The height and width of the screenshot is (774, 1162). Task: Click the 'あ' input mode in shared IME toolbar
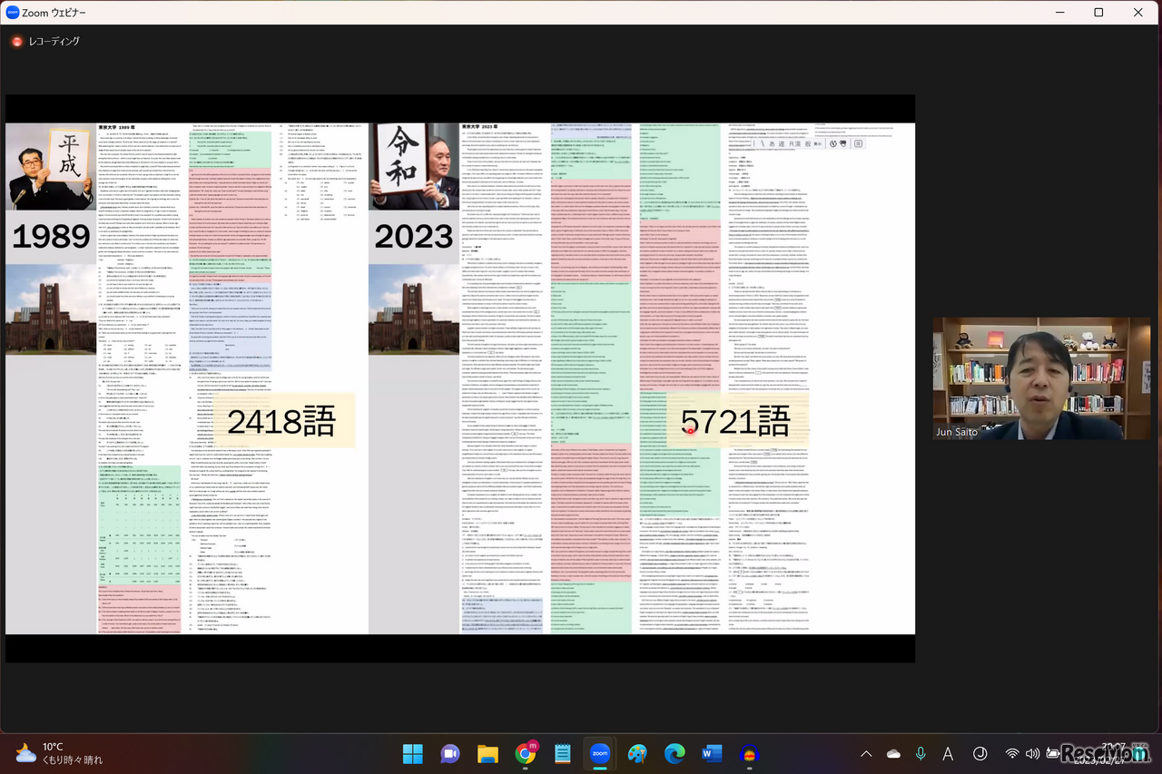coord(773,143)
